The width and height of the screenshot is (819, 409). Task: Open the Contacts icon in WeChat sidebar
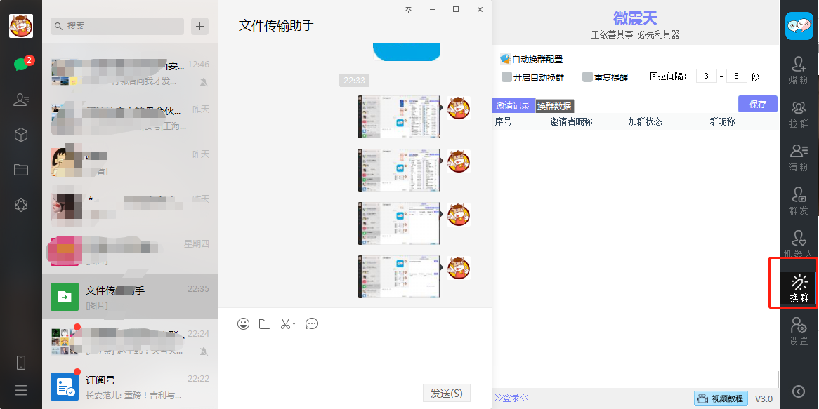click(x=21, y=99)
